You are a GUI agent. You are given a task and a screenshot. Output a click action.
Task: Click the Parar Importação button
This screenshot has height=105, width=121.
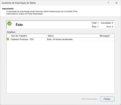89,99
